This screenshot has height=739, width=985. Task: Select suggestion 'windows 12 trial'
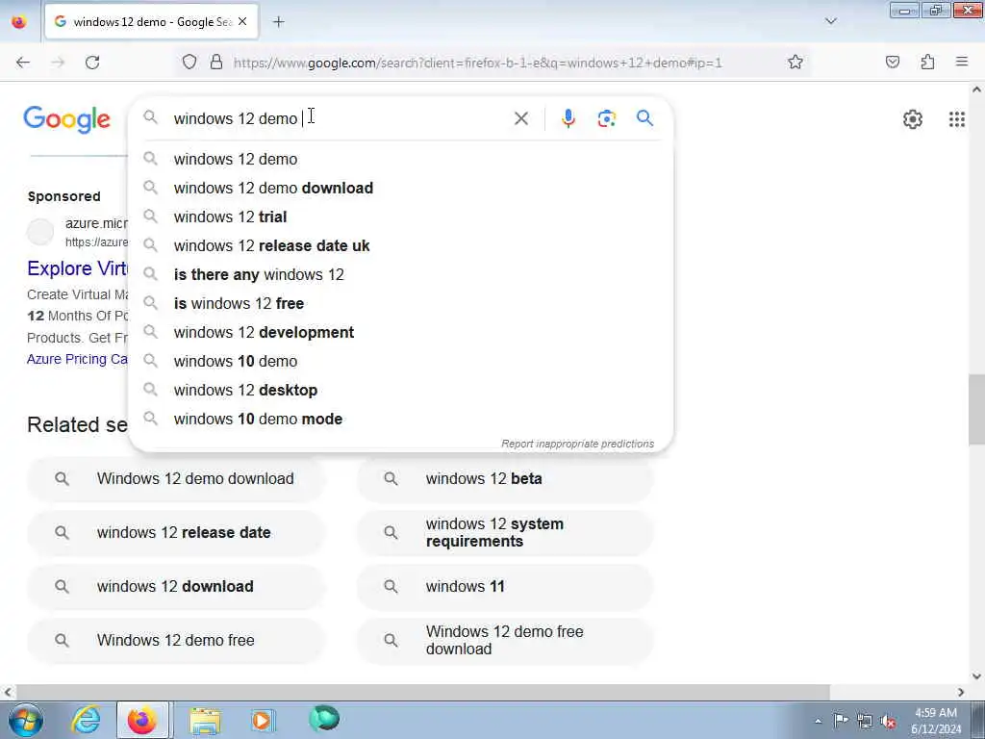click(401, 217)
